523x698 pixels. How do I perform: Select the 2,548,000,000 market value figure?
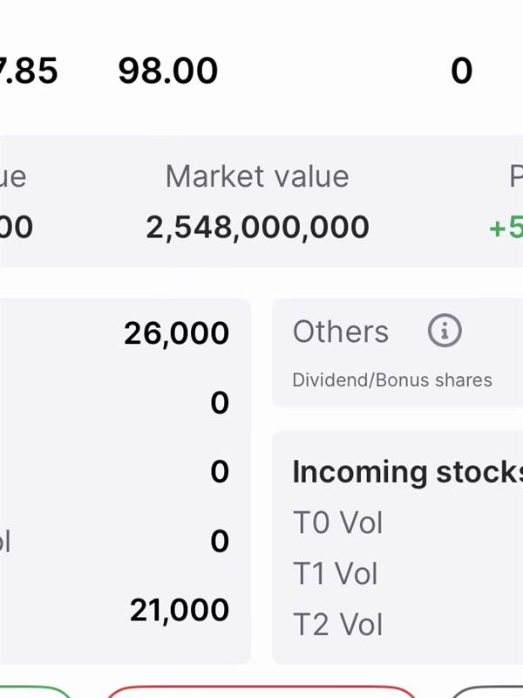257,228
